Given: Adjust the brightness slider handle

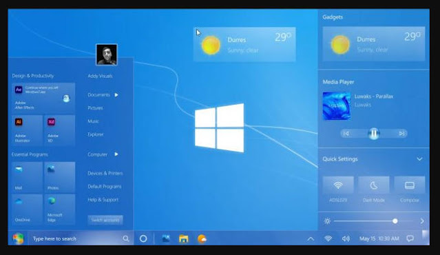Looking at the screenshot, I should click(x=395, y=221).
